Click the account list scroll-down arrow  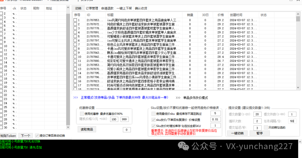click(x=68, y=127)
